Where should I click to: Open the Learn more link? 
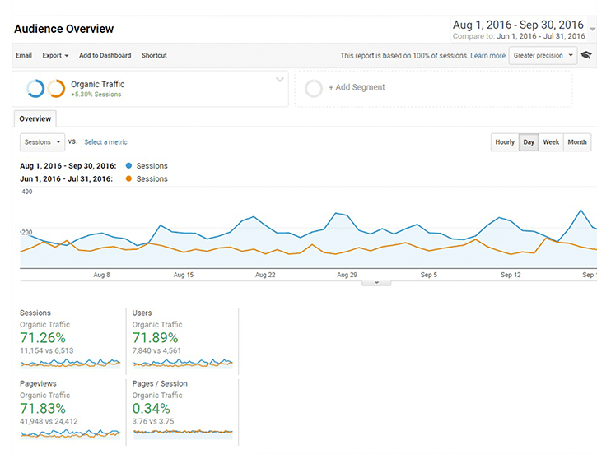(487, 56)
